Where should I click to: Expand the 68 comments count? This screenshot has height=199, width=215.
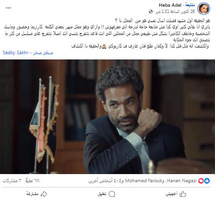(32, 181)
